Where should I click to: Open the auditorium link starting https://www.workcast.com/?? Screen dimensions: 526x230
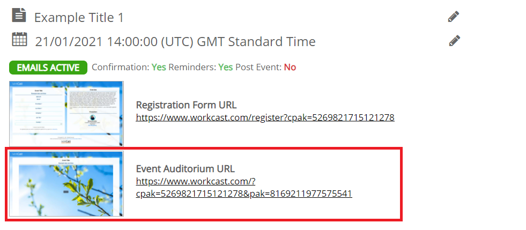coord(244,188)
